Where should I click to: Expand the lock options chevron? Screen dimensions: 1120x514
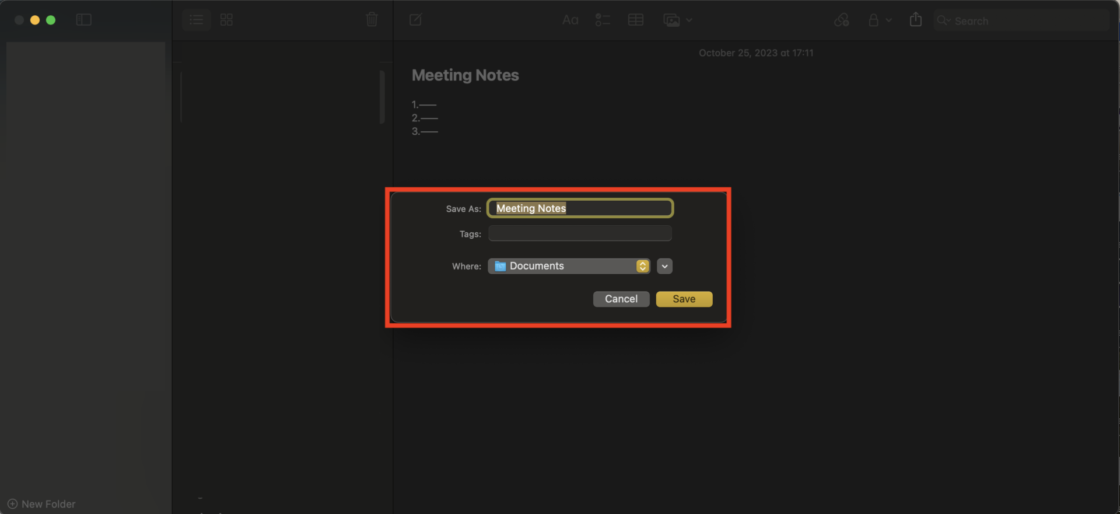pyautogui.click(x=888, y=20)
